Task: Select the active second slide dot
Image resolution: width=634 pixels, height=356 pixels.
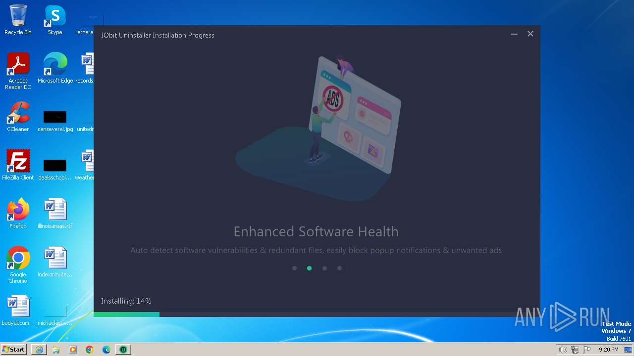Action: pyautogui.click(x=310, y=268)
